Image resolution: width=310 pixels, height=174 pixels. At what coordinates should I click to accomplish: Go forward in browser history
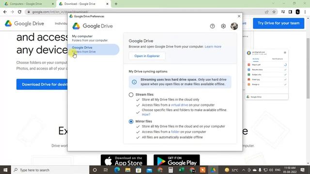[x=12, y=12]
